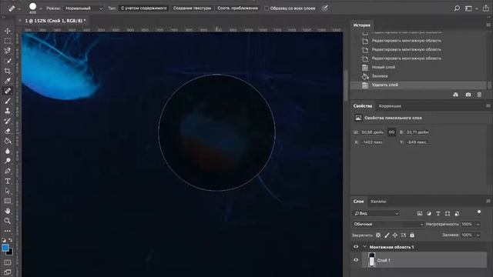Select the Eyedropper tool
This screenshot has width=493, height=277.
click(x=8, y=81)
